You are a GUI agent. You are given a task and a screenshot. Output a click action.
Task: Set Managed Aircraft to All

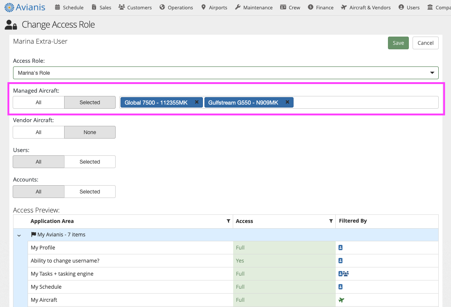(x=38, y=102)
